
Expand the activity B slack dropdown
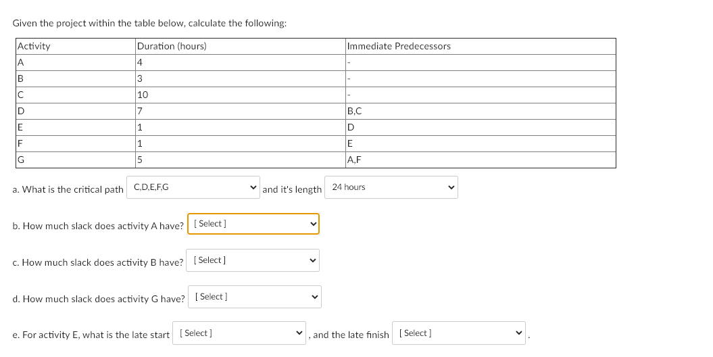(253, 260)
